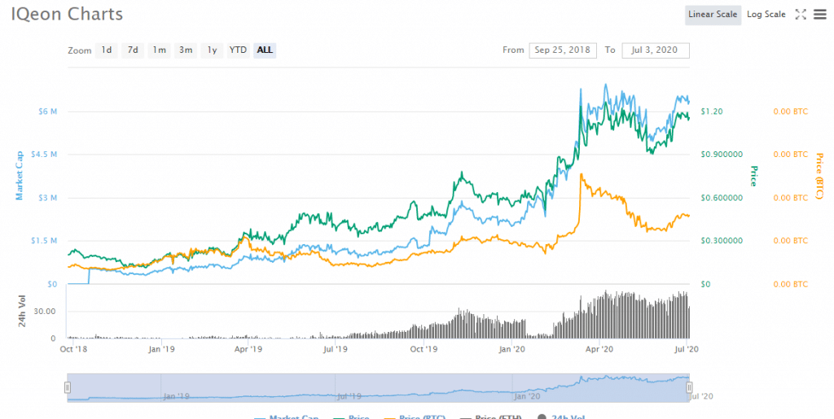Toggle the Price (BTC) legend series
This screenshot has width=834, height=419.
(415, 417)
